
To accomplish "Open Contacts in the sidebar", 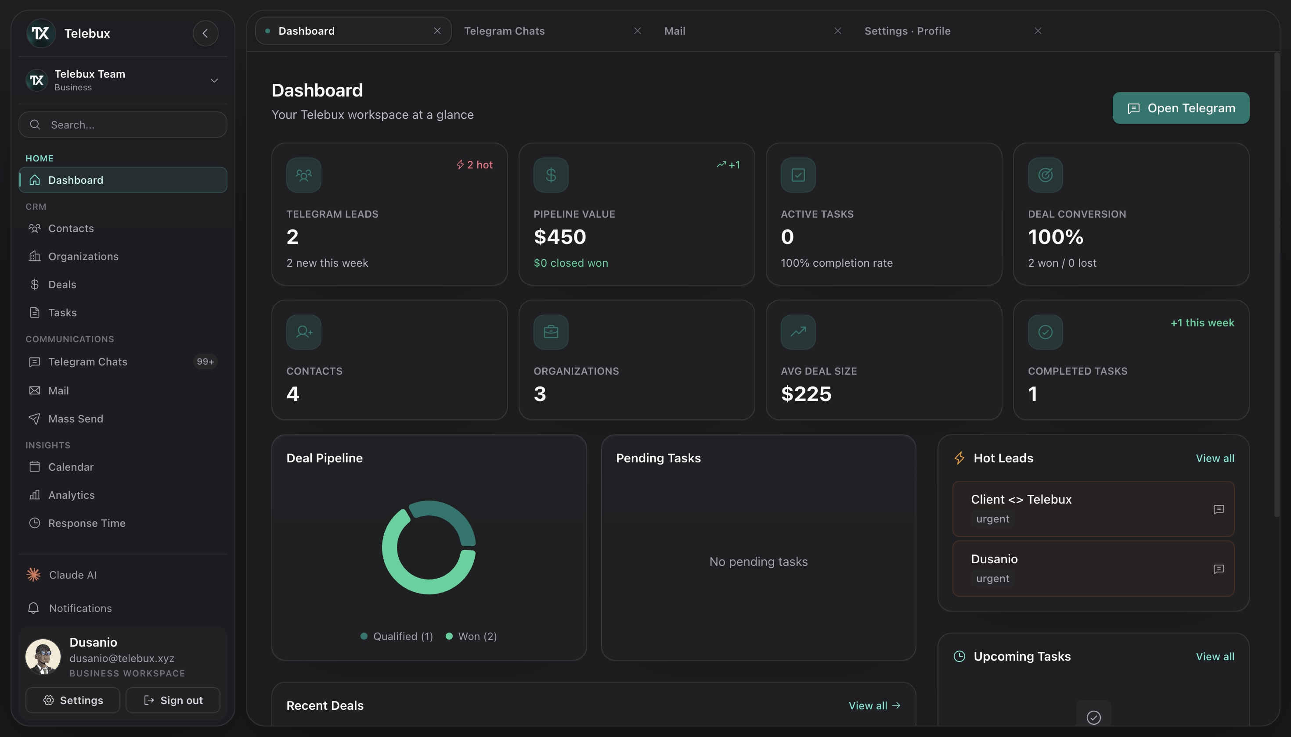I will coord(123,228).
